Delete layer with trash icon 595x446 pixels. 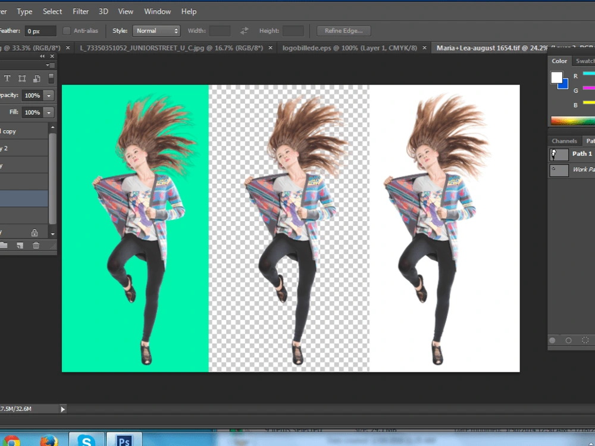[36, 246]
